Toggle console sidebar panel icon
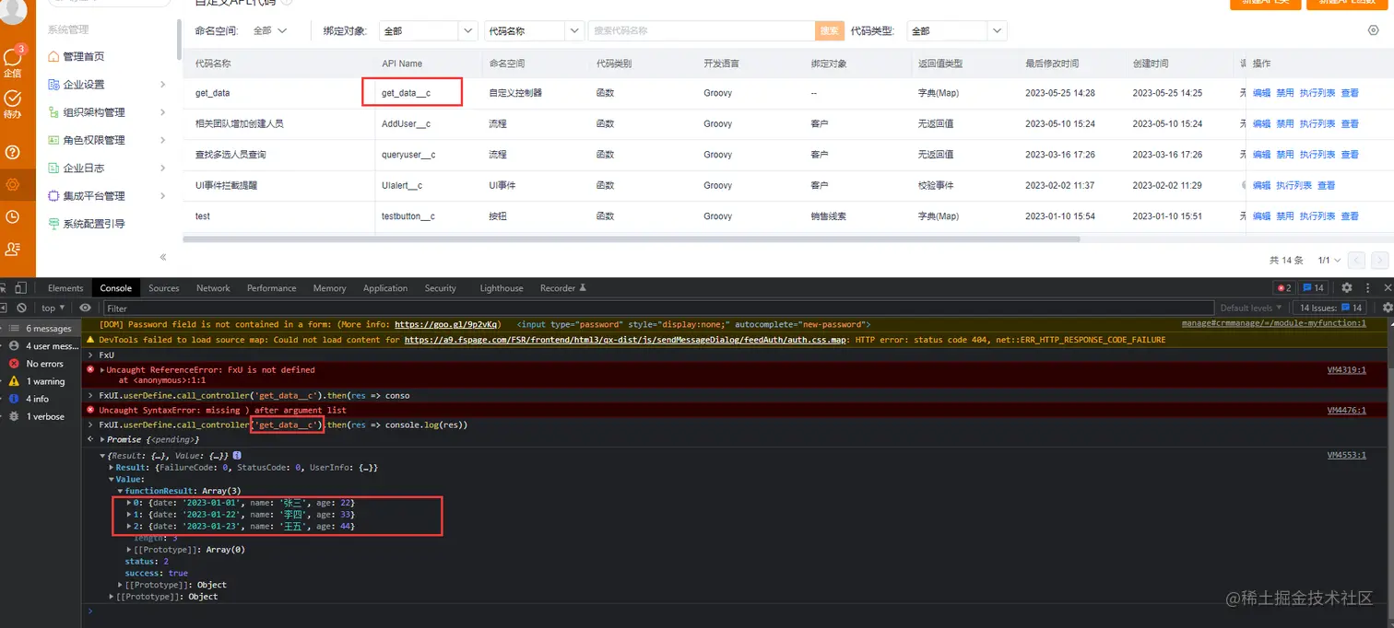 (x=3, y=308)
